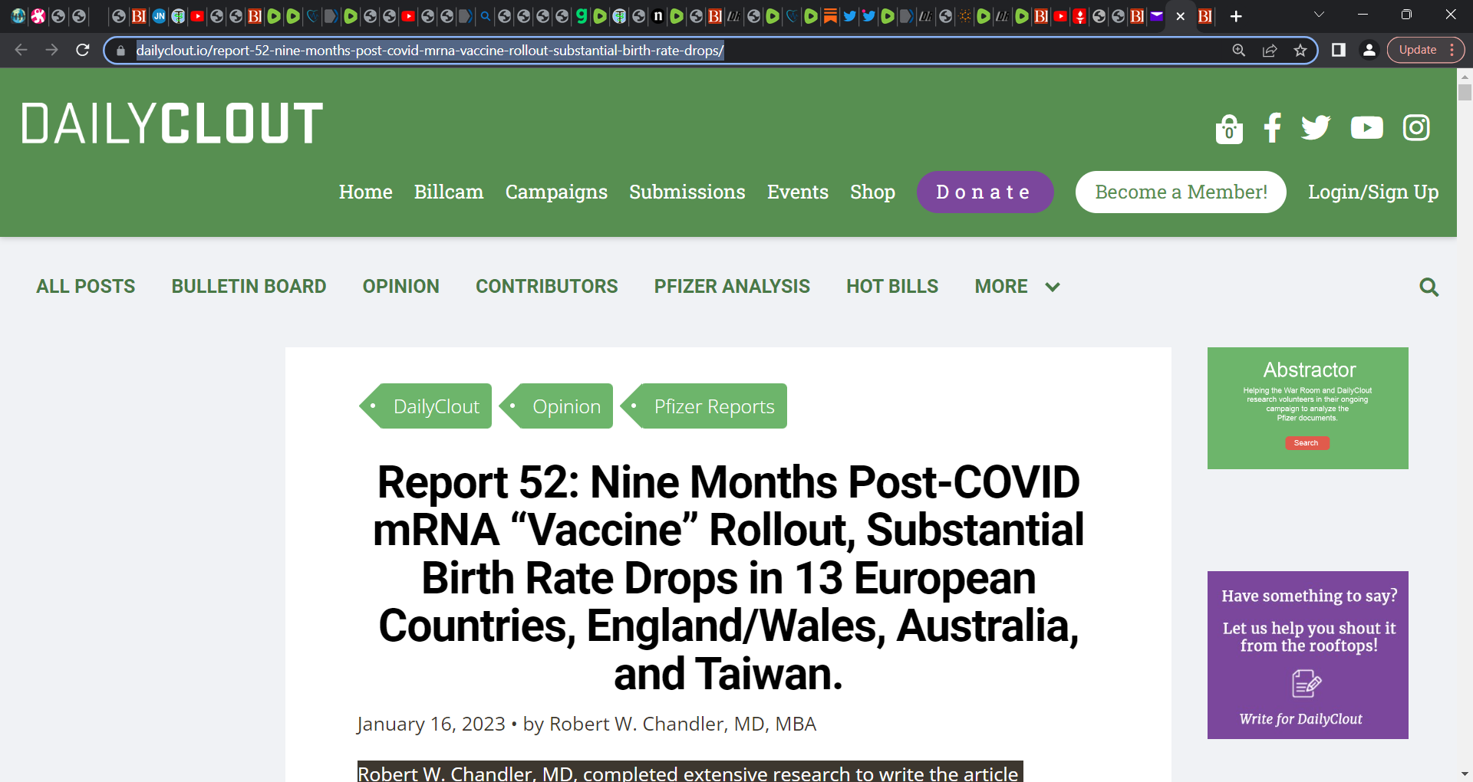Open Chrome Update menu

[1425, 51]
